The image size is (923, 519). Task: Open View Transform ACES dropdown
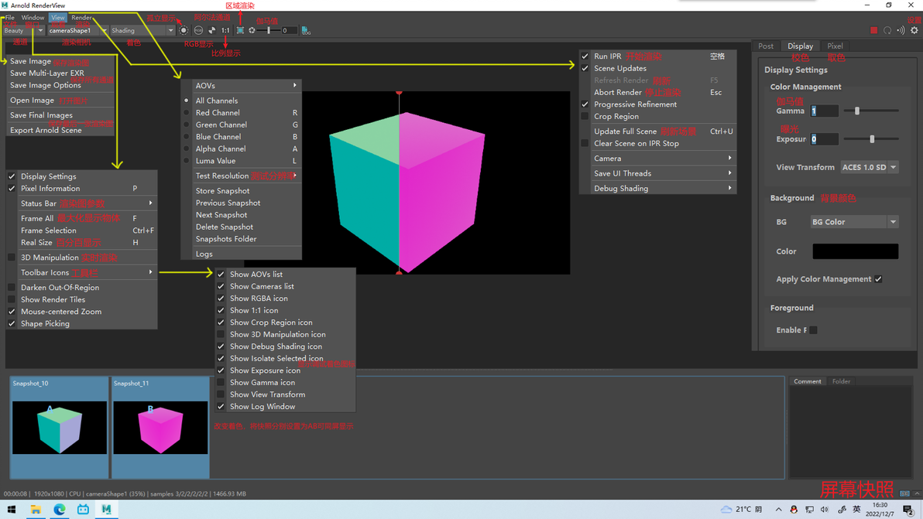pyautogui.click(x=870, y=168)
